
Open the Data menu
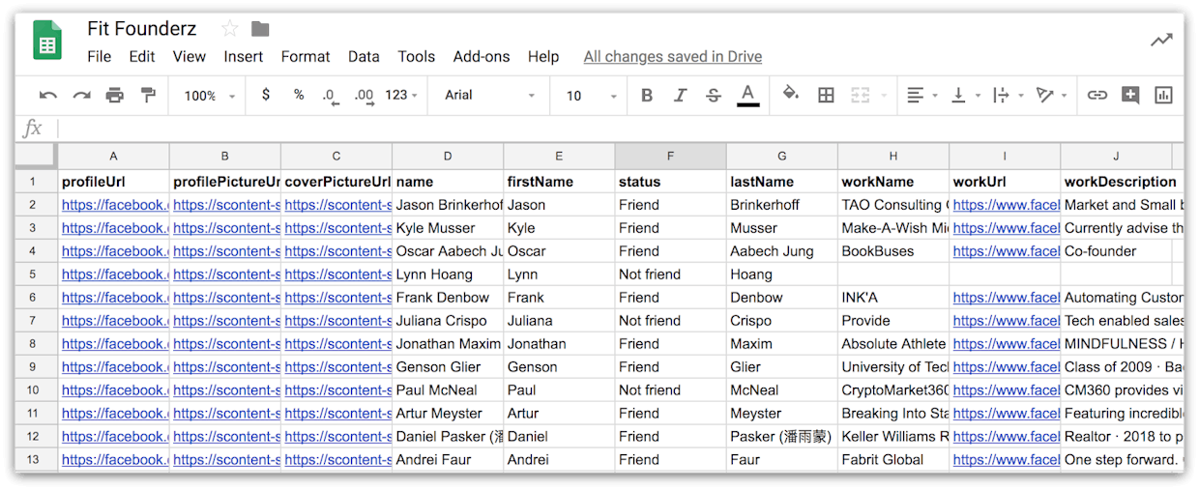click(x=364, y=57)
